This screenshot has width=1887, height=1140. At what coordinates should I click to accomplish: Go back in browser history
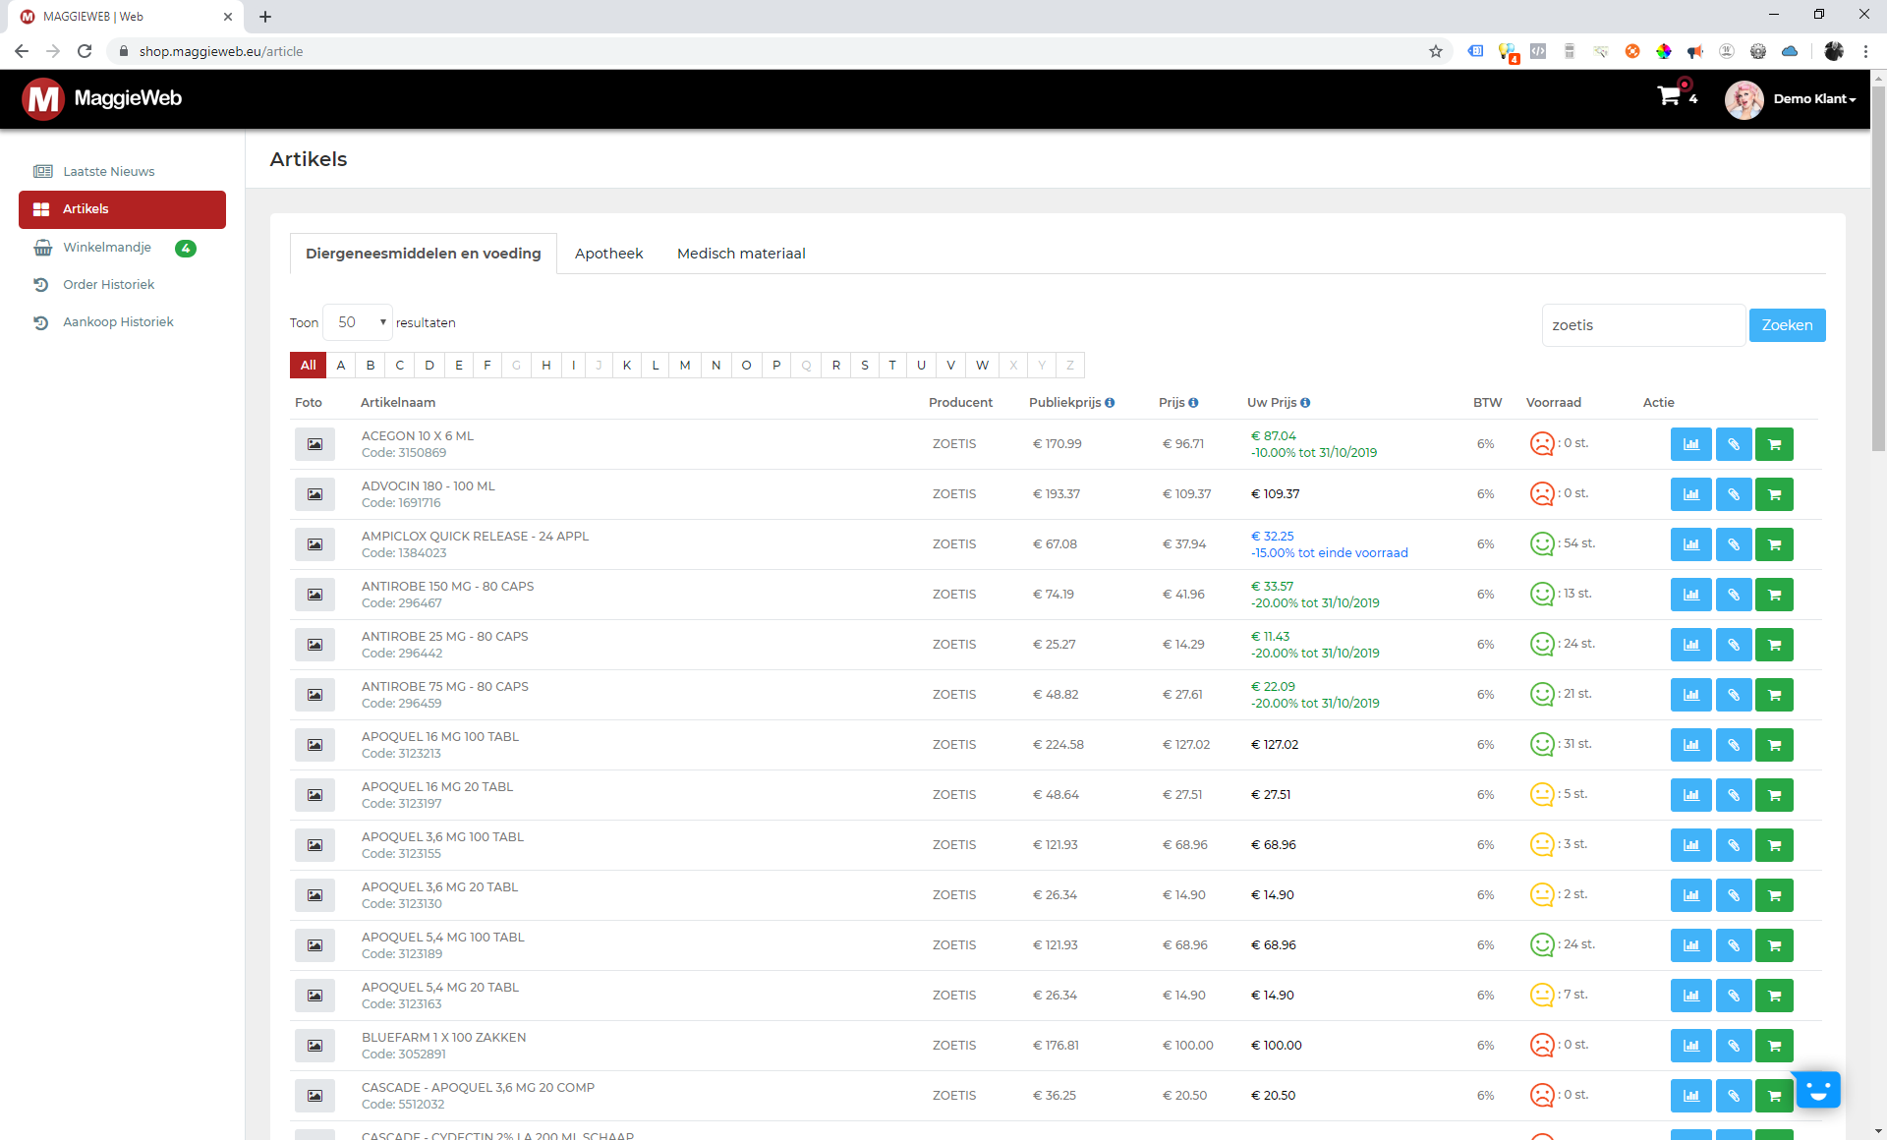pyautogui.click(x=22, y=51)
